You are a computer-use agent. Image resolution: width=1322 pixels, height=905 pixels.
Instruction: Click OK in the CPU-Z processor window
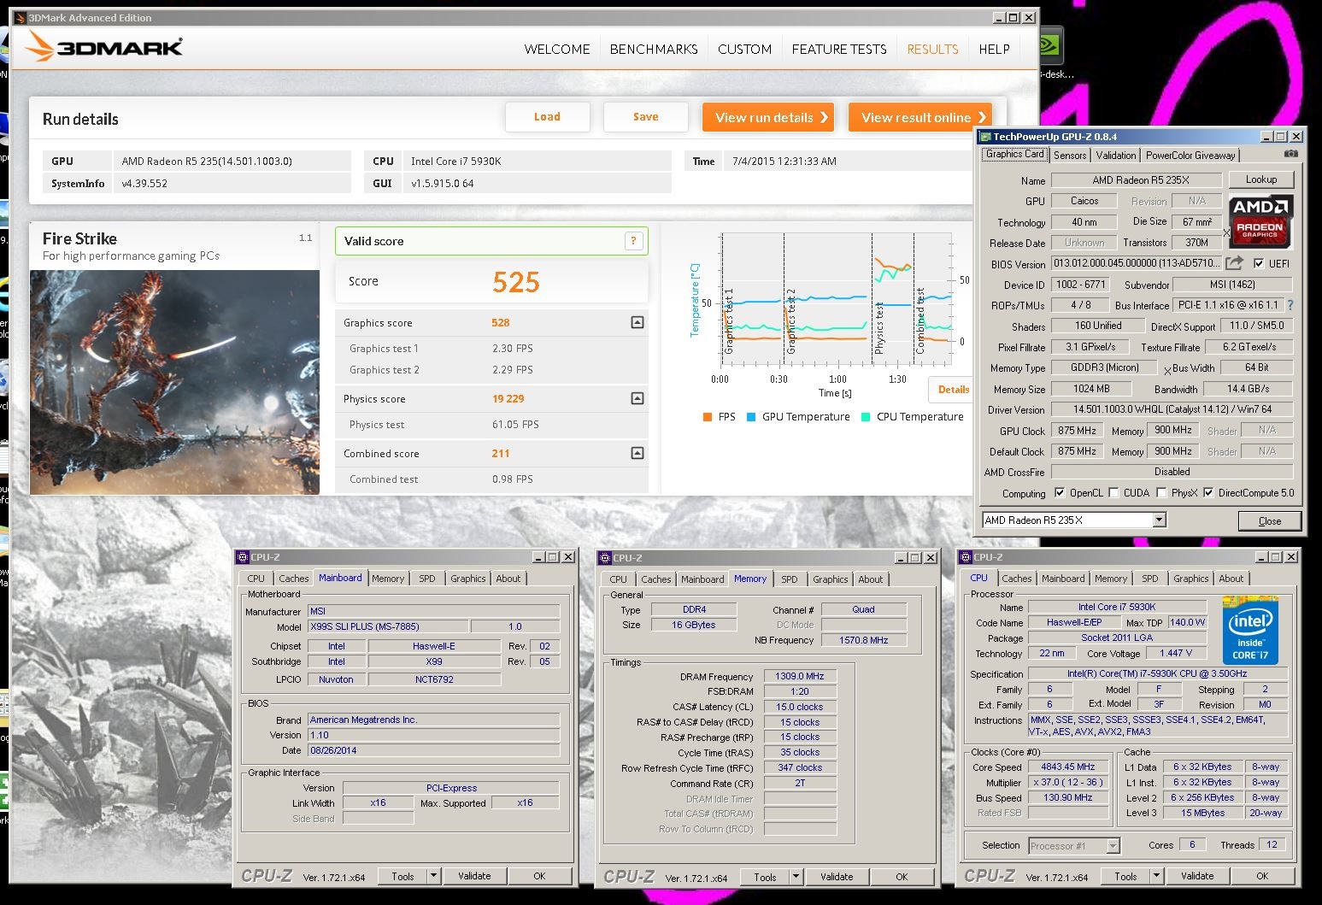[1262, 875]
